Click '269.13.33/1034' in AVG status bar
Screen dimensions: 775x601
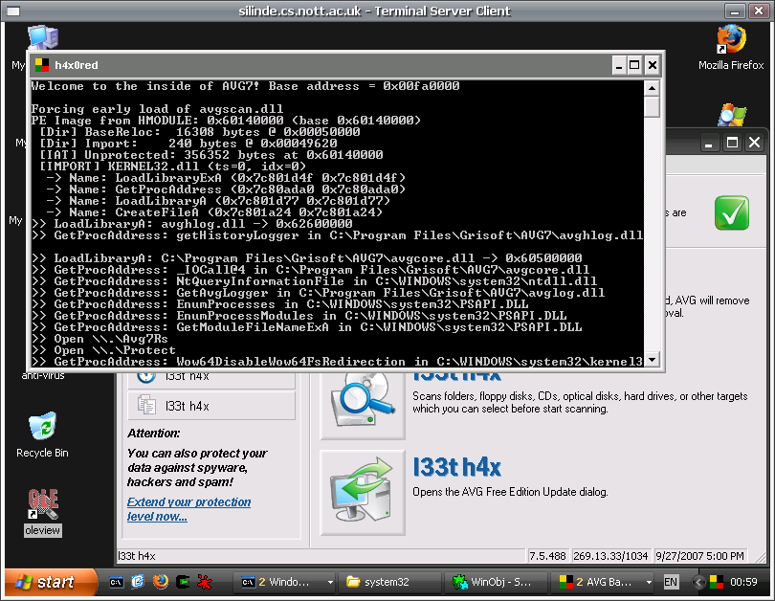tap(610, 556)
